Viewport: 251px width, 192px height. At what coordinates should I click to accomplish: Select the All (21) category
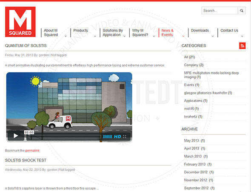pos(189,57)
